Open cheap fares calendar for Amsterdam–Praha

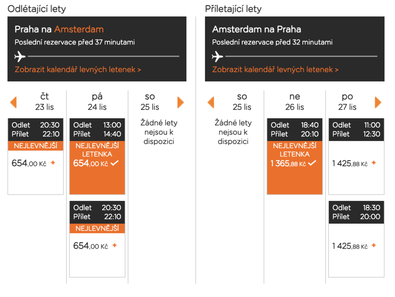(x=275, y=69)
